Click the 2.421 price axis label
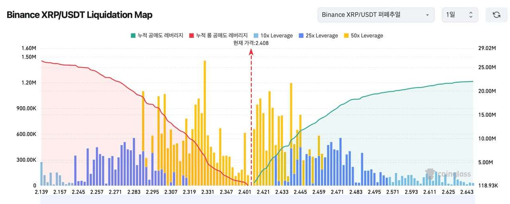Viewport: 510px width, 204px height. point(263,192)
